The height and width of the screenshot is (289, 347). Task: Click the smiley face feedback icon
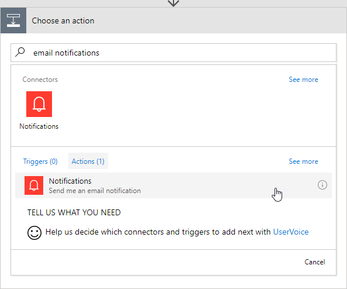point(34,233)
